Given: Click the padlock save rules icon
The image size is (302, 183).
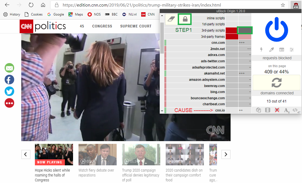Looking at the screenshot, I should point(185,19).
